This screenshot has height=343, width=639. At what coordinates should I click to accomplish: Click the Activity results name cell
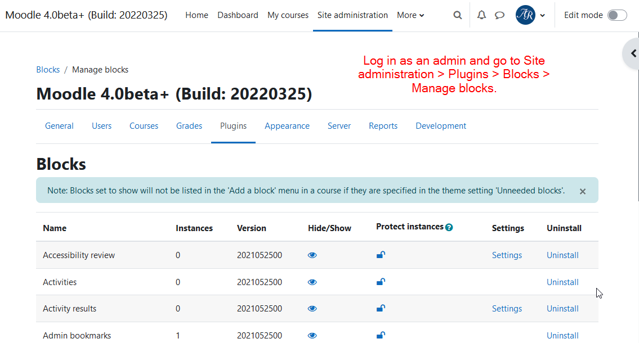tap(70, 308)
